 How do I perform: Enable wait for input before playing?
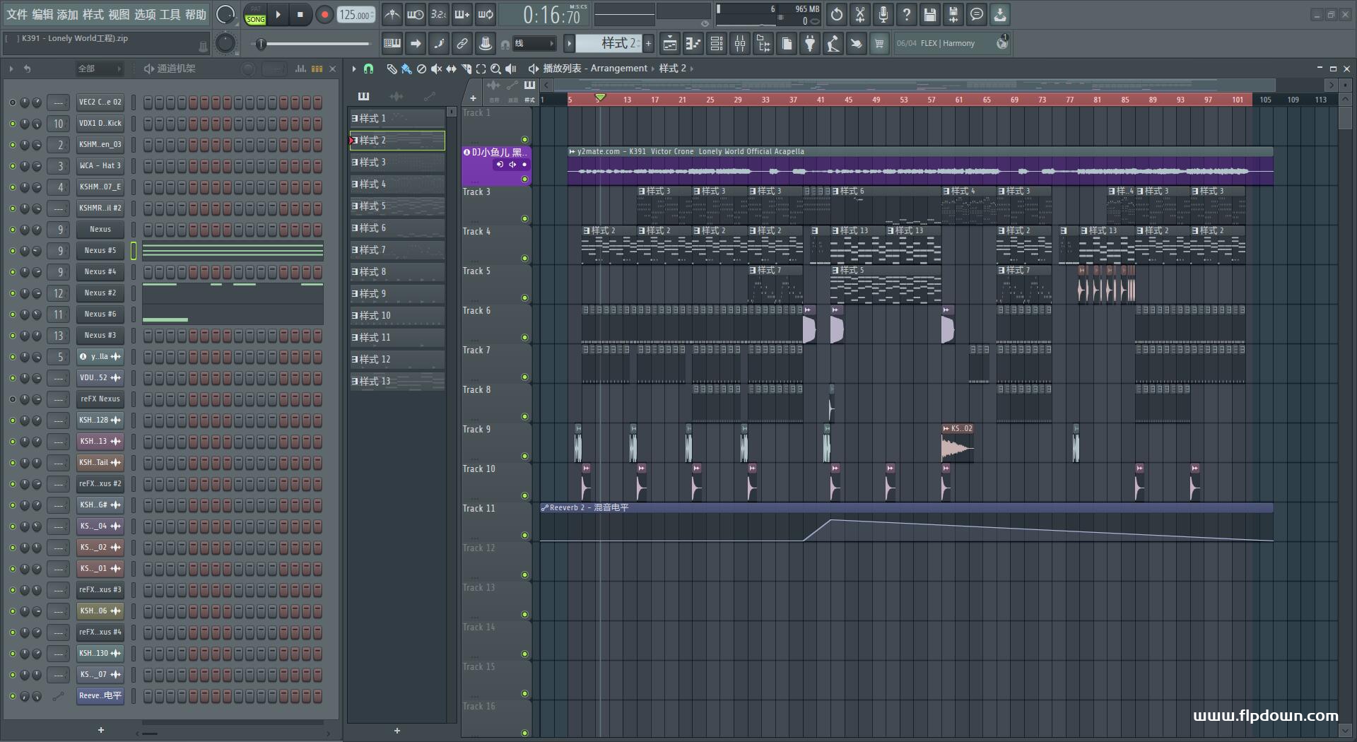coord(416,14)
